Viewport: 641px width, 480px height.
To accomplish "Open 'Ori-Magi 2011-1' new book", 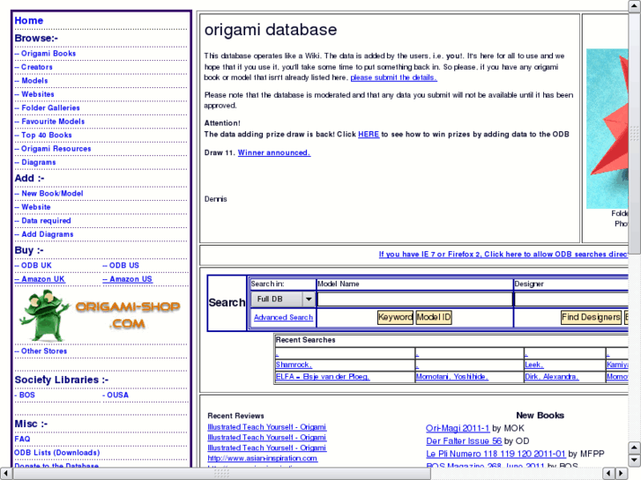I will coord(458,428).
